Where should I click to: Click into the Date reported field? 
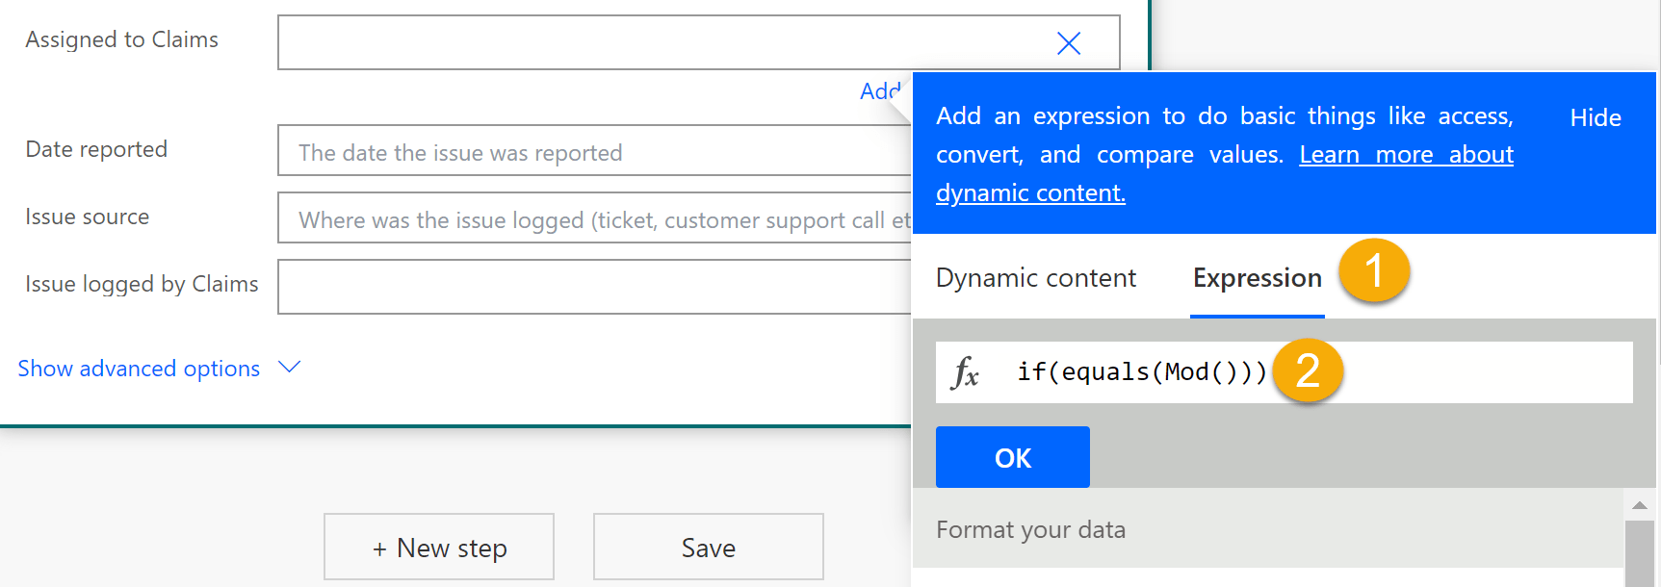593,151
